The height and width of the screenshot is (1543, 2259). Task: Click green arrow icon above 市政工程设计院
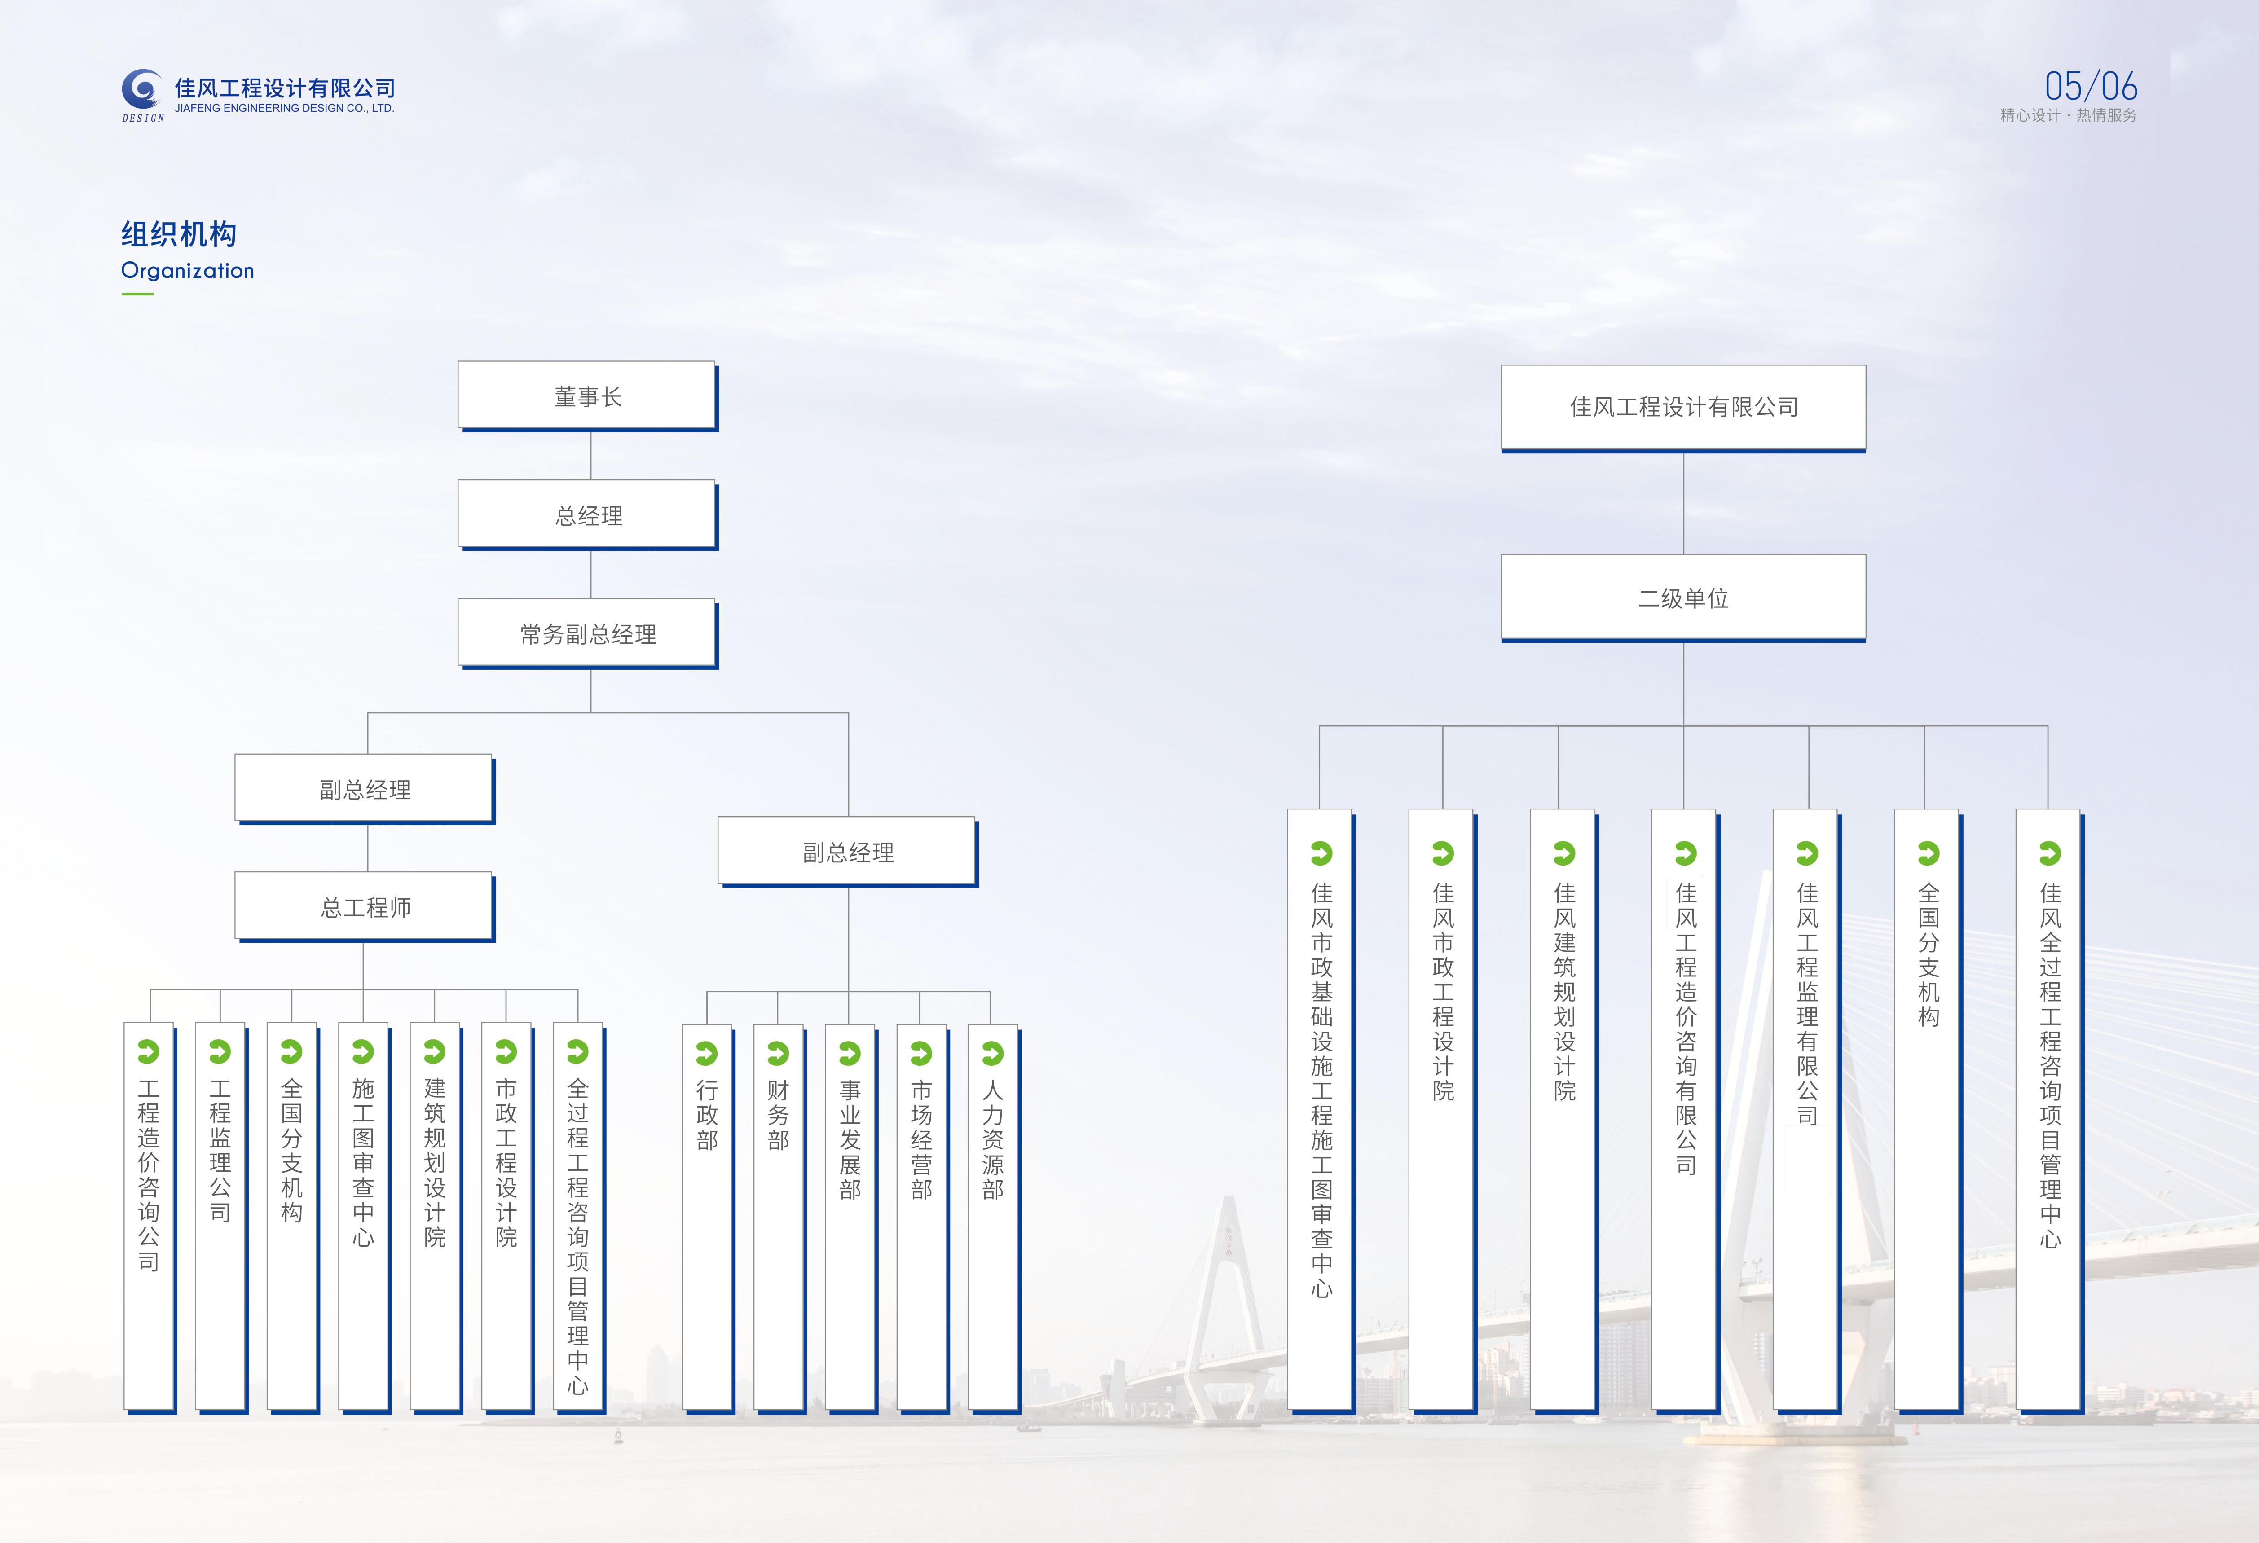[x=506, y=1051]
